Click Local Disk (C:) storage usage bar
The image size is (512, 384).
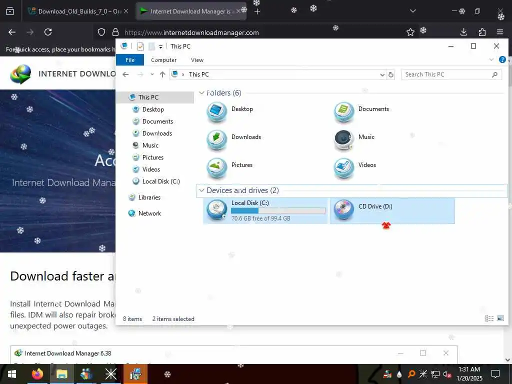pyautogui.click(x=278, y=211)
